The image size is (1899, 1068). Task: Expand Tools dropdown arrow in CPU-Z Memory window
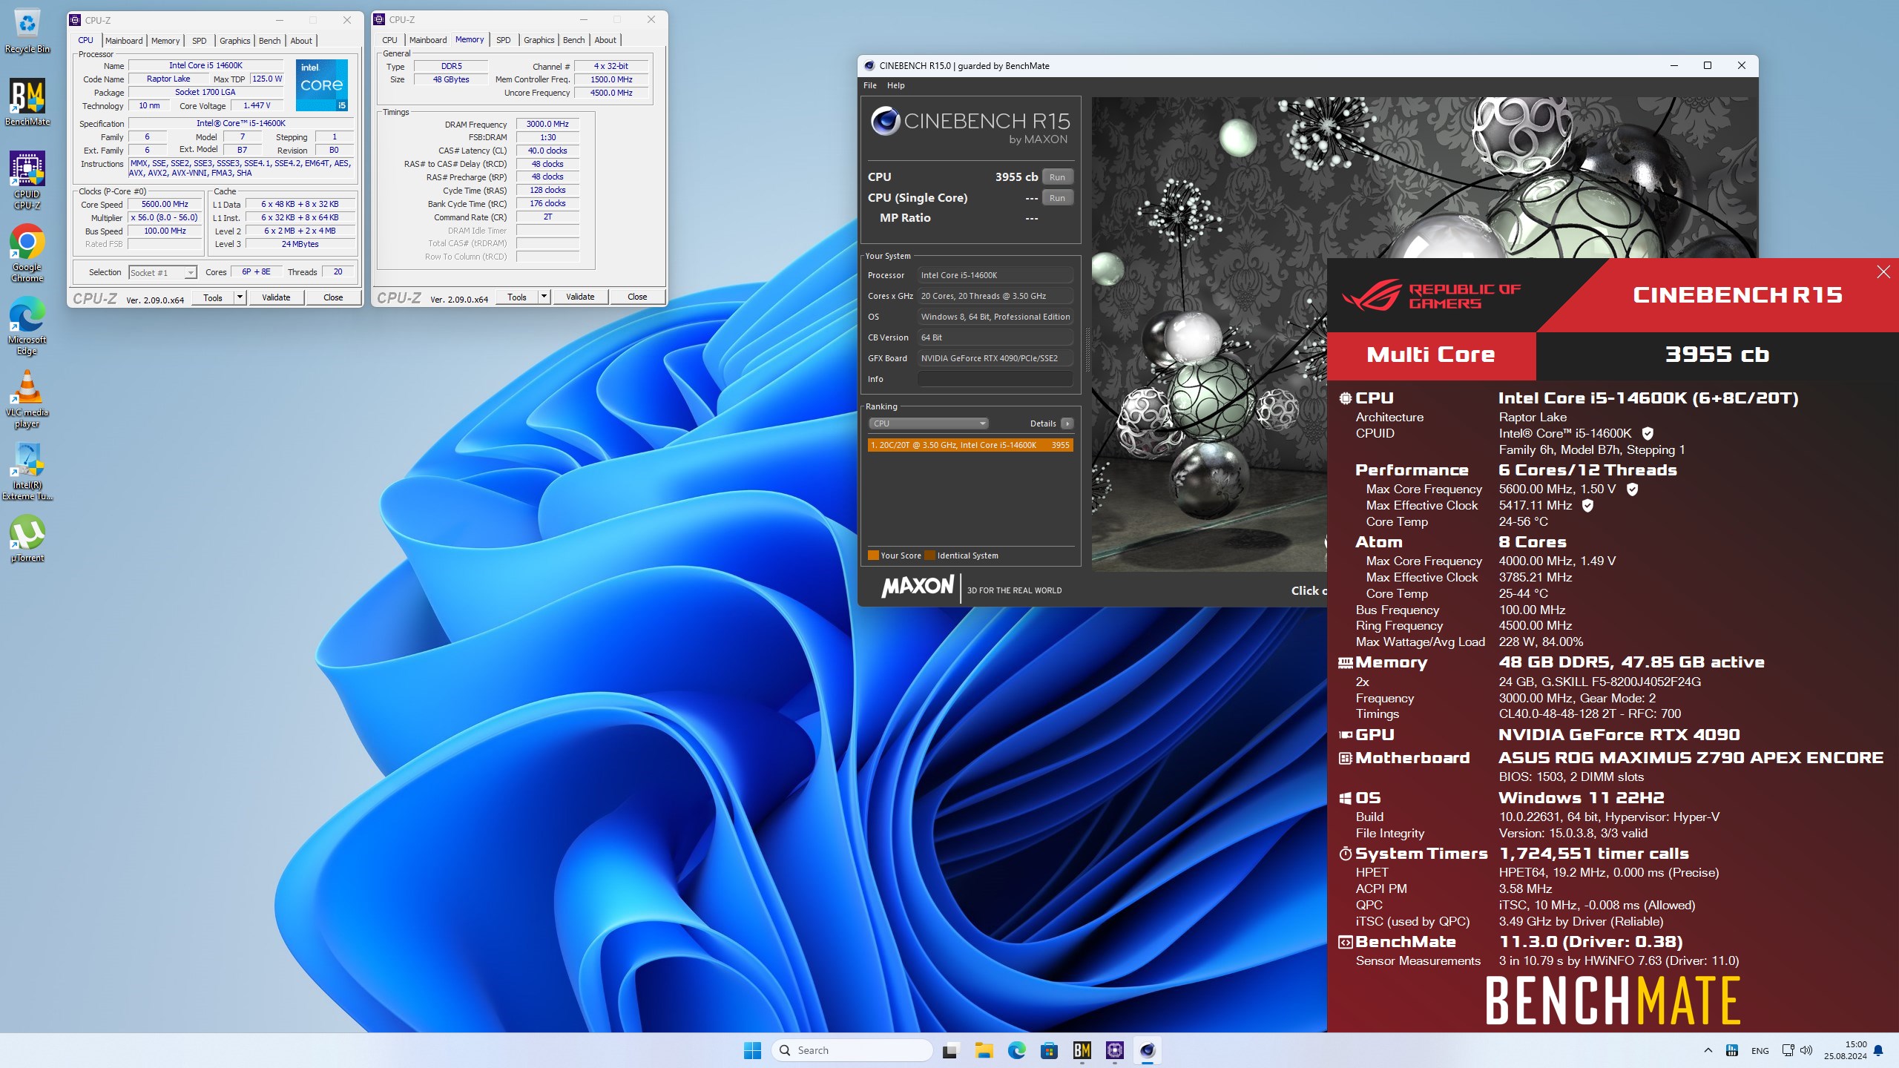(544, 297)
